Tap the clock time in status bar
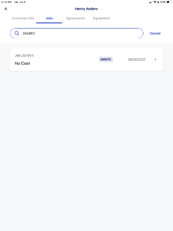This screenshot has width=173, height=231. click(6, 2)
